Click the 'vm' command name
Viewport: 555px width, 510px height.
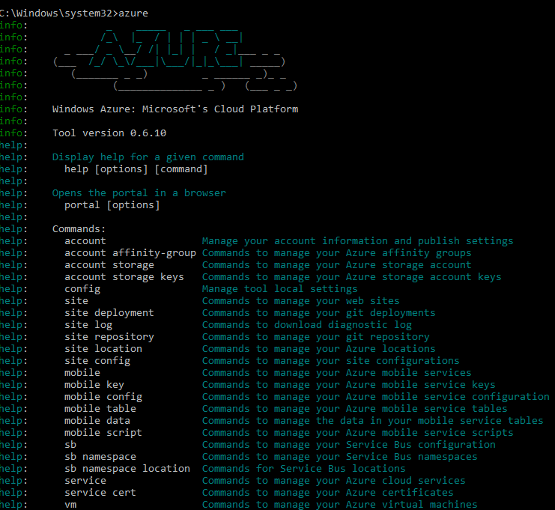pos(70,505)
